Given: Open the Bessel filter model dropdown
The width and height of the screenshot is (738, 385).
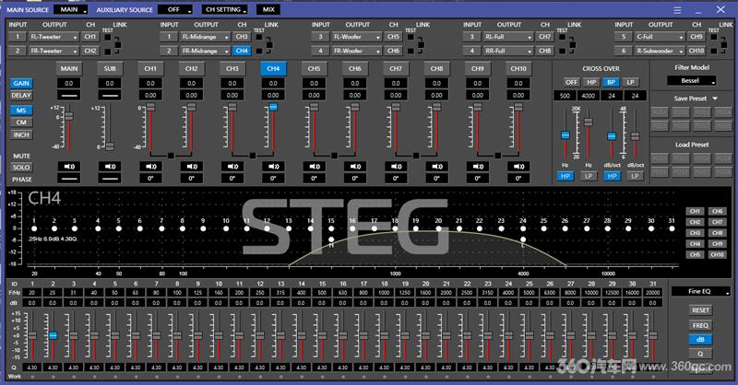Looking at the screenshot, I should click(x=692, y=81).
